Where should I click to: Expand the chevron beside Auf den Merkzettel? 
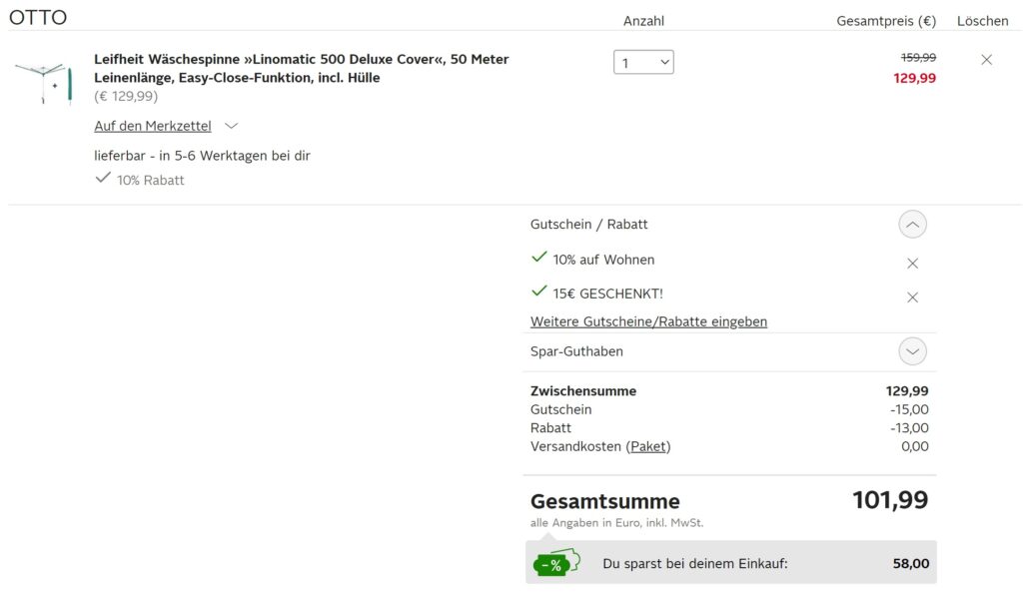pyautogui.click(x=231, y=126)
